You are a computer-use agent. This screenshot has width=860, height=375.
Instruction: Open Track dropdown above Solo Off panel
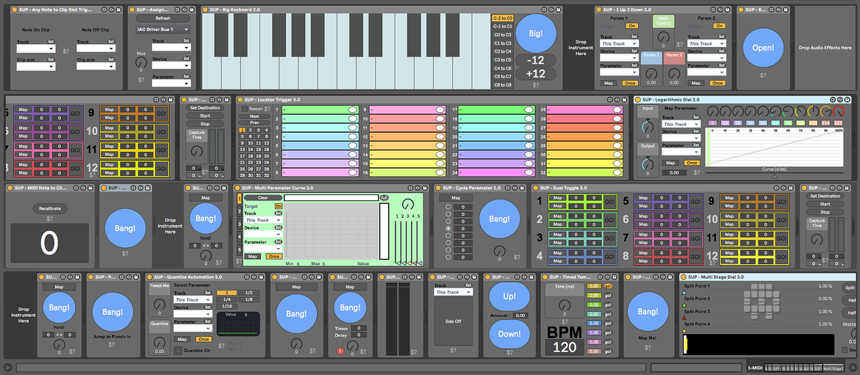pos(454,292)
